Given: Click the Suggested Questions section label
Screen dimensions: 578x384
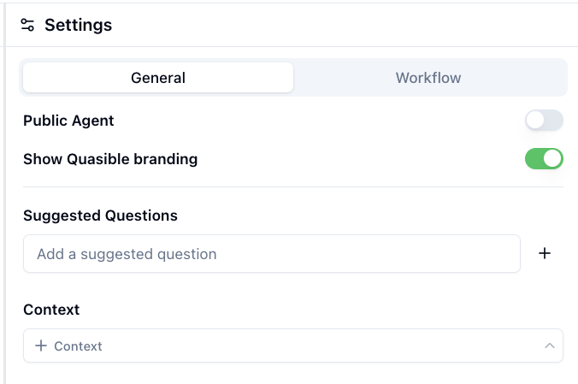Looking at the screenshot, I should coord(100,216).
